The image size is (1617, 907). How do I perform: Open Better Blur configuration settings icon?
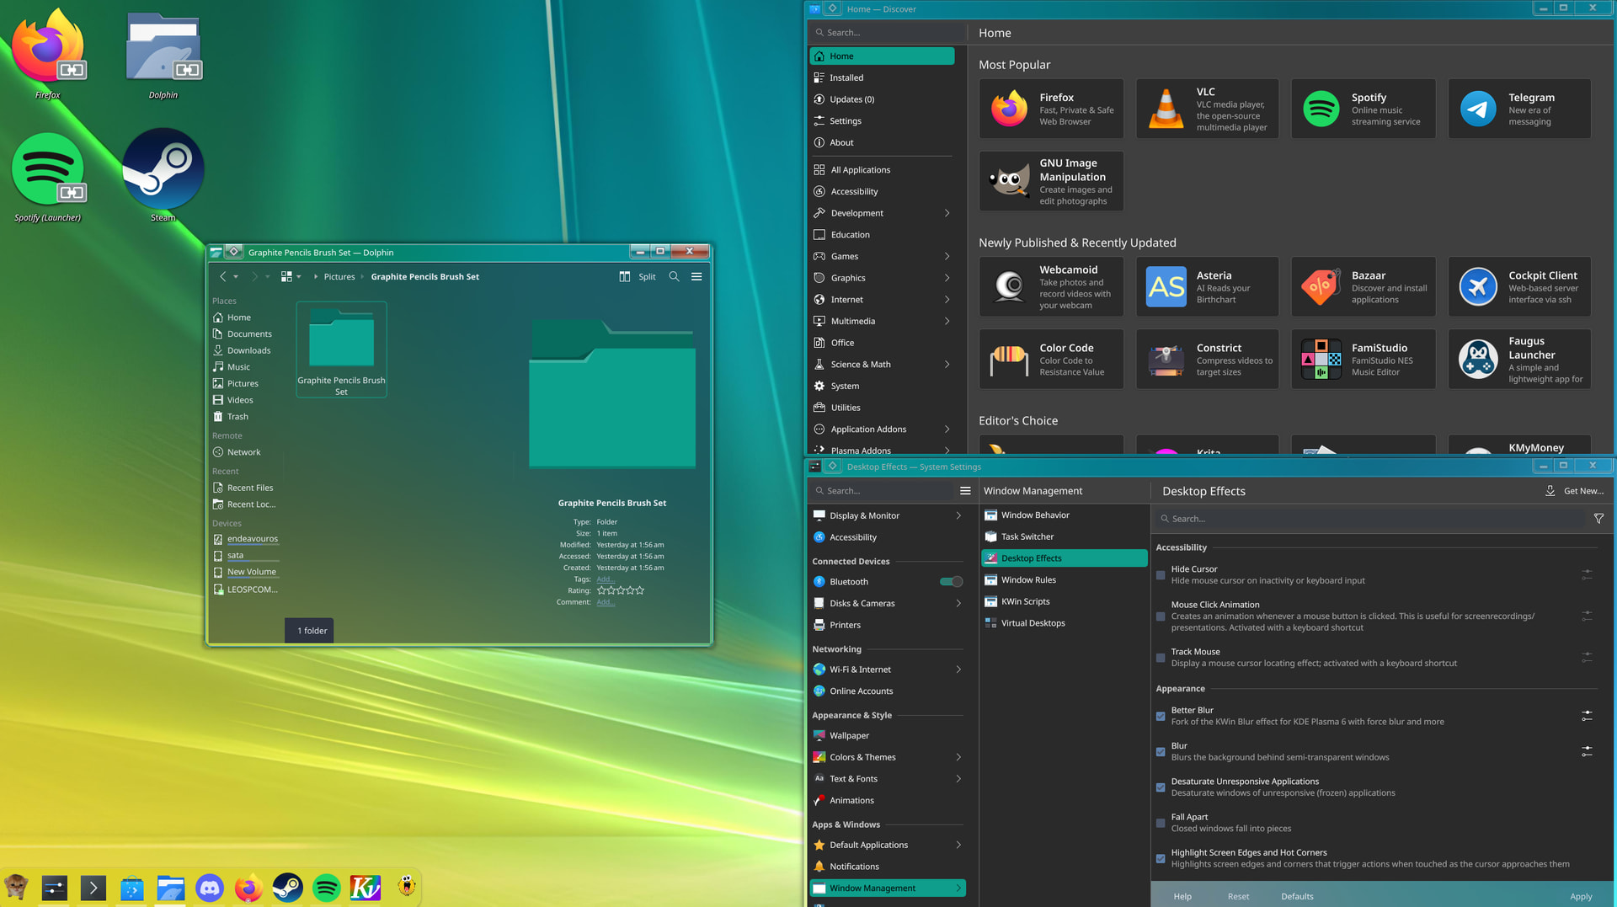coord(1587,716)
